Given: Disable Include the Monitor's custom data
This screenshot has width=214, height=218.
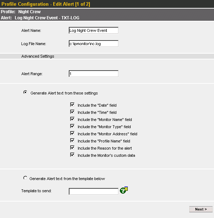Looking at the screenshot, I should click(x=72, y=155).
